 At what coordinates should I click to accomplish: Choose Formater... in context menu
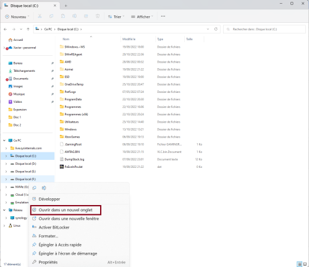click(79, 236)
